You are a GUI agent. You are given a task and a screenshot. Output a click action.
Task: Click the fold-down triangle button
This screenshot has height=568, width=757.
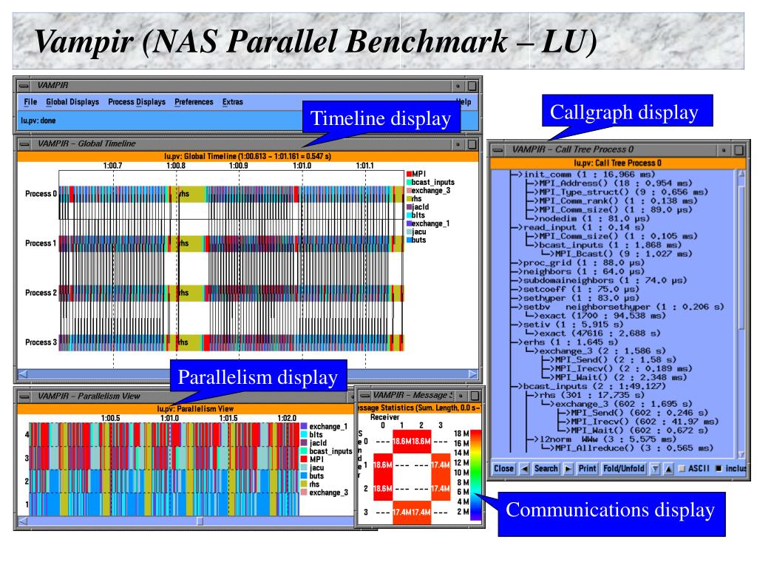[655, 468]
